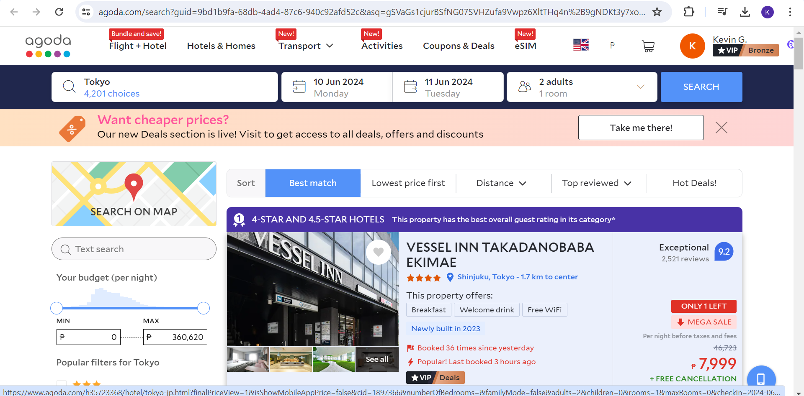
Task: Open Flight + Hotel menu item
Action: coord(138,46)
